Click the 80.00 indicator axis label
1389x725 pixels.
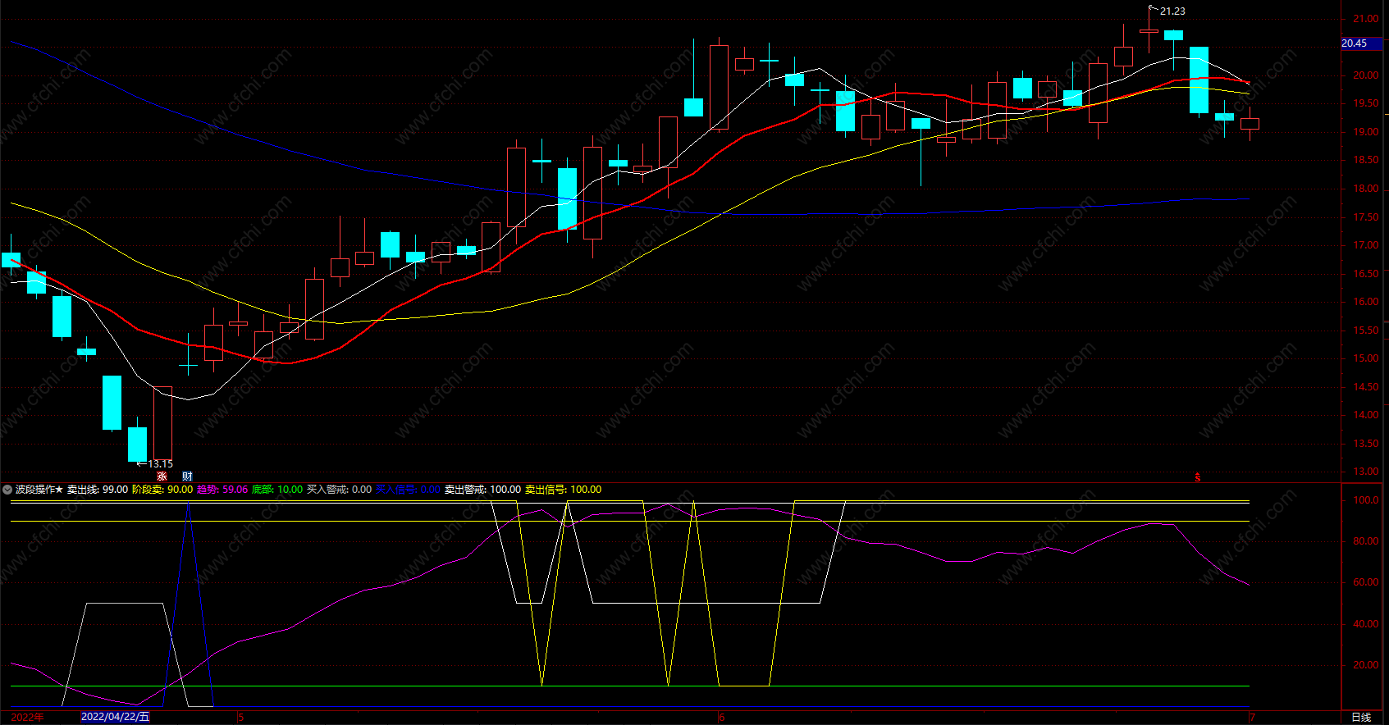pos(1366,541)
